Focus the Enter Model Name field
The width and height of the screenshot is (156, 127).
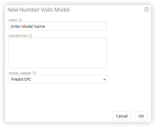click(x=58, y=26)
